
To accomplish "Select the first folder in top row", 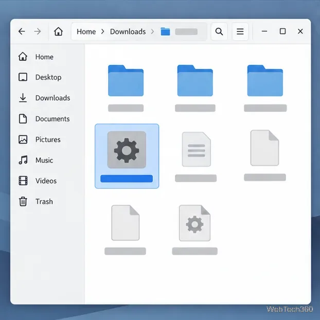I will coord(126,80).
